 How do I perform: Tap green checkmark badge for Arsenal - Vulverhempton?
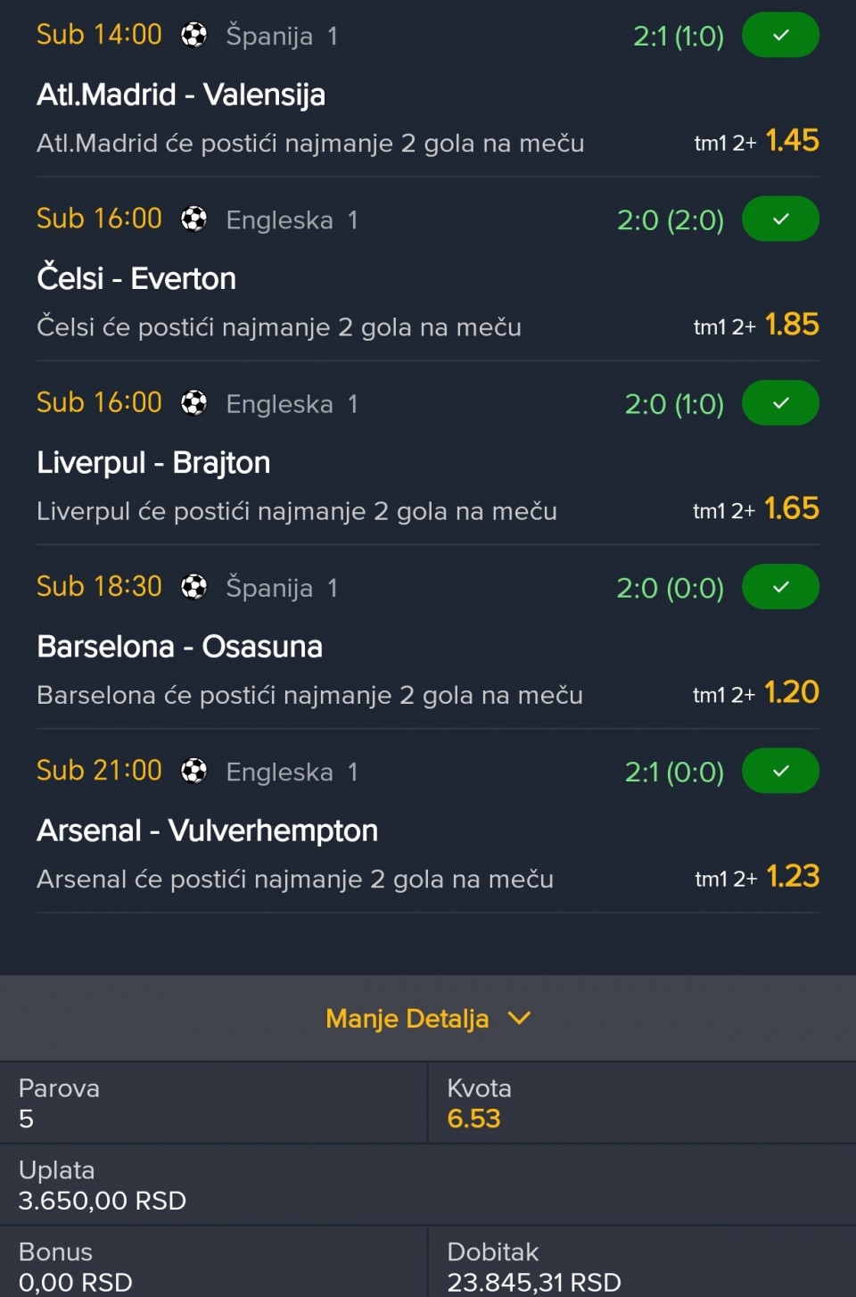click(780, 771)
